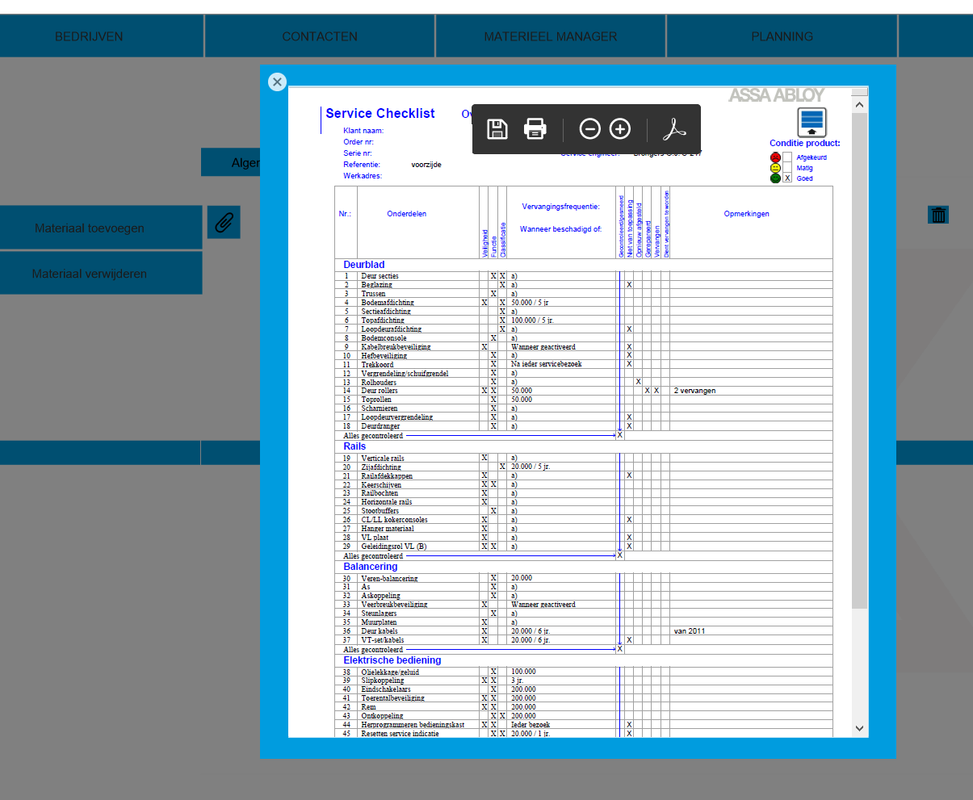
Task: Click the PDF scrollbar up arrow
Action: (x=859, y=105)
